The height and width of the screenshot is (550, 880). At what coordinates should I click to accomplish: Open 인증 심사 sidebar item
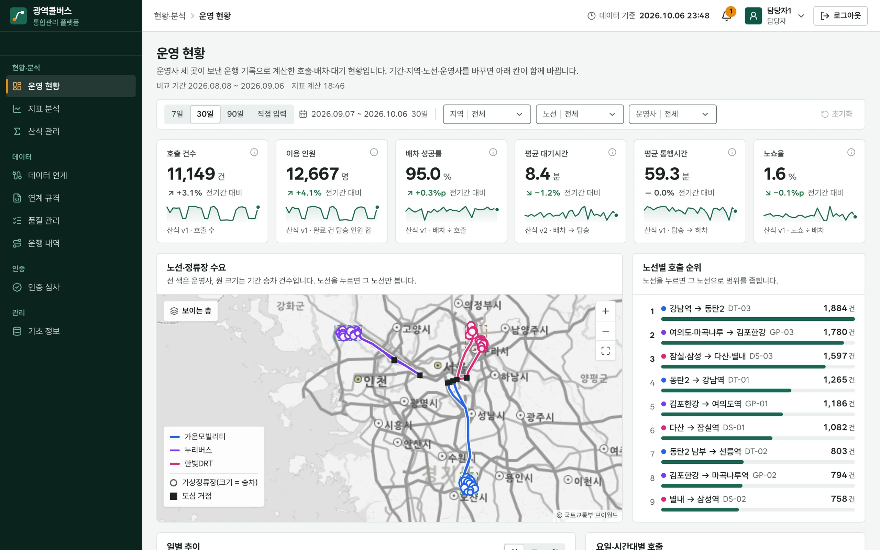[x=71, y=287]
